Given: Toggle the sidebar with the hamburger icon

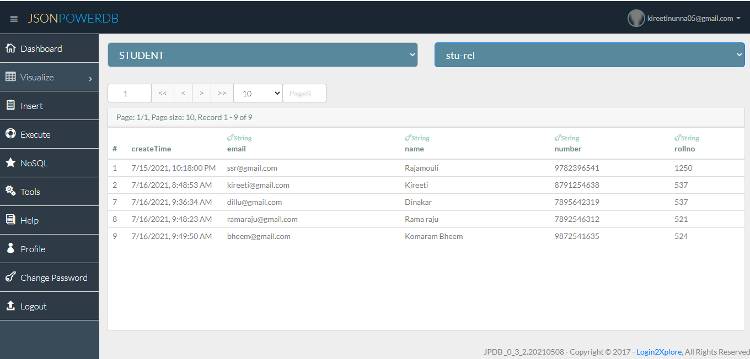Looking at the screenshot, I should (14, 17).
